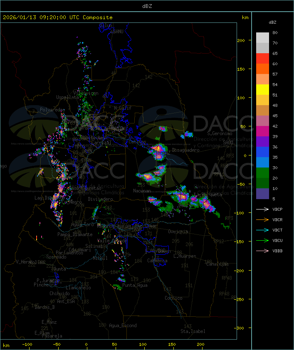Click the orange VBCR arrow icon
This screenshot has height=350, width=294.
click(263, 219)
